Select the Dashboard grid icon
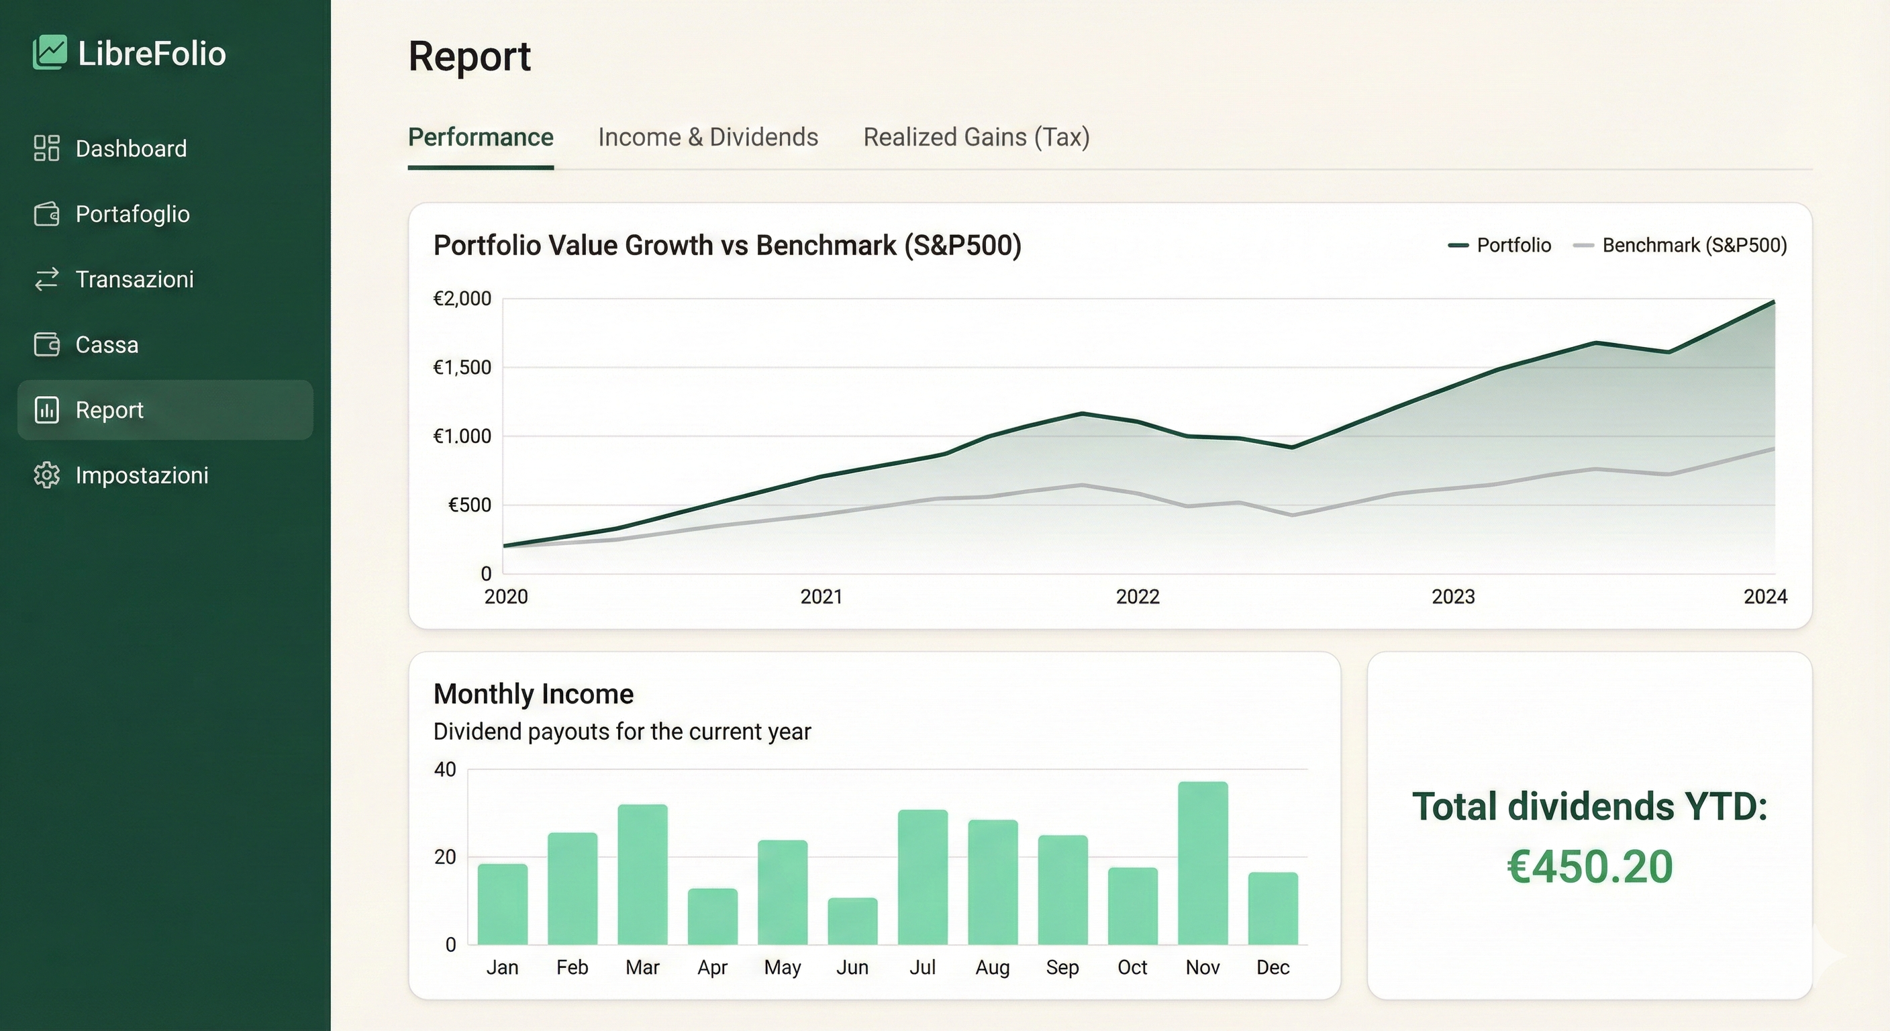Image resolution: width=1890 pixels, height=1031 pixels. [46, 148]
